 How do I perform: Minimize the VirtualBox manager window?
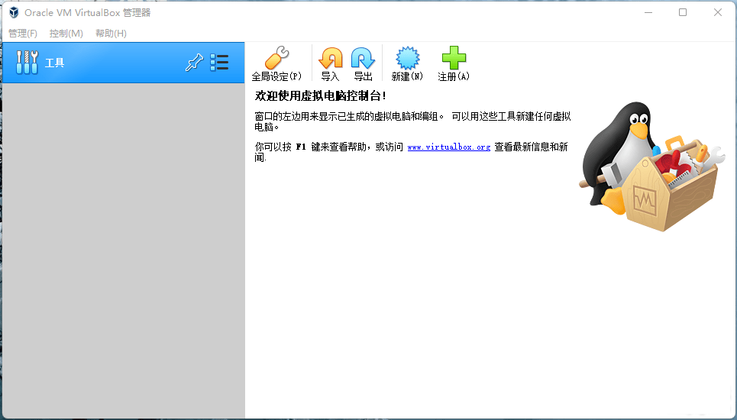648,12
